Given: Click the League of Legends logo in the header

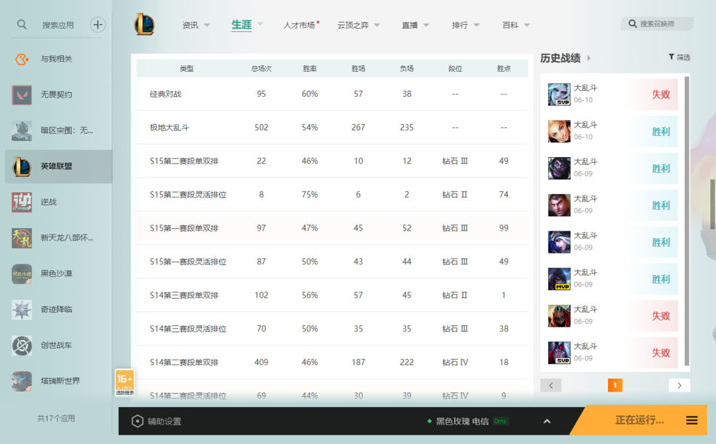Looking at the screenshot, I should 145,24.
